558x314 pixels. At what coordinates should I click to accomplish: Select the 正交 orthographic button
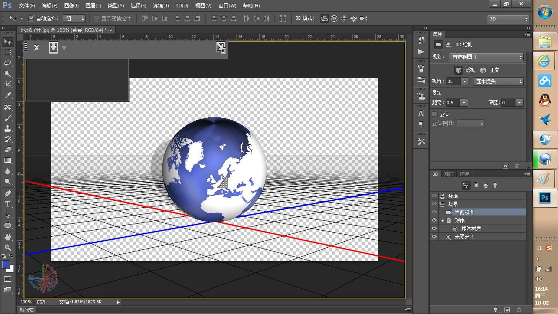click(483, 70)
